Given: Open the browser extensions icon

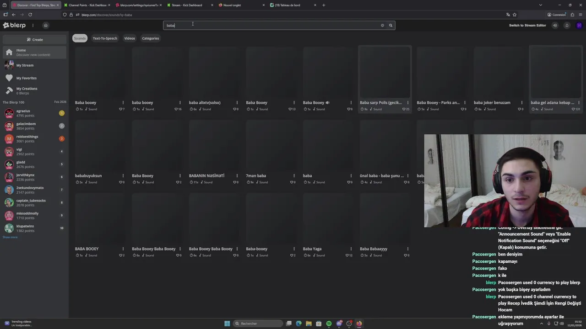Looking at the screenshot, I should click(572, 15).
